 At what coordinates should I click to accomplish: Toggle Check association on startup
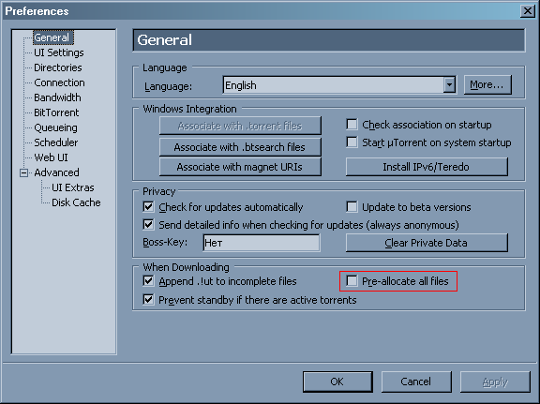click(x=352, y=125)
